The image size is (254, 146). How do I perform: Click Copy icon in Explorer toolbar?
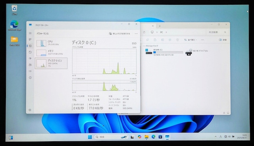pyautogui.click(x=147, y=40)
